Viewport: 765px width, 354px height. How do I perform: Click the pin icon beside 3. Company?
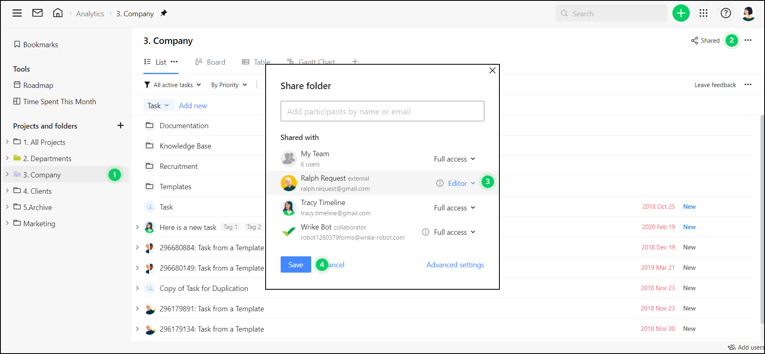point(164,13)
